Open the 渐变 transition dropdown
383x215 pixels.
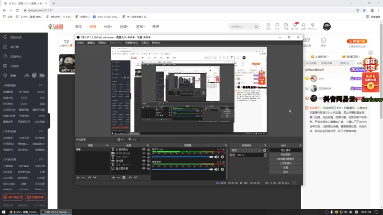(x=246, y=150)
